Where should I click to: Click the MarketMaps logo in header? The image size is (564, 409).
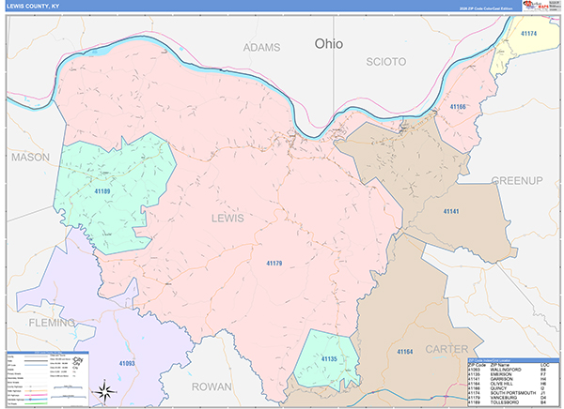pyautogui.click(x=536, y=6)
